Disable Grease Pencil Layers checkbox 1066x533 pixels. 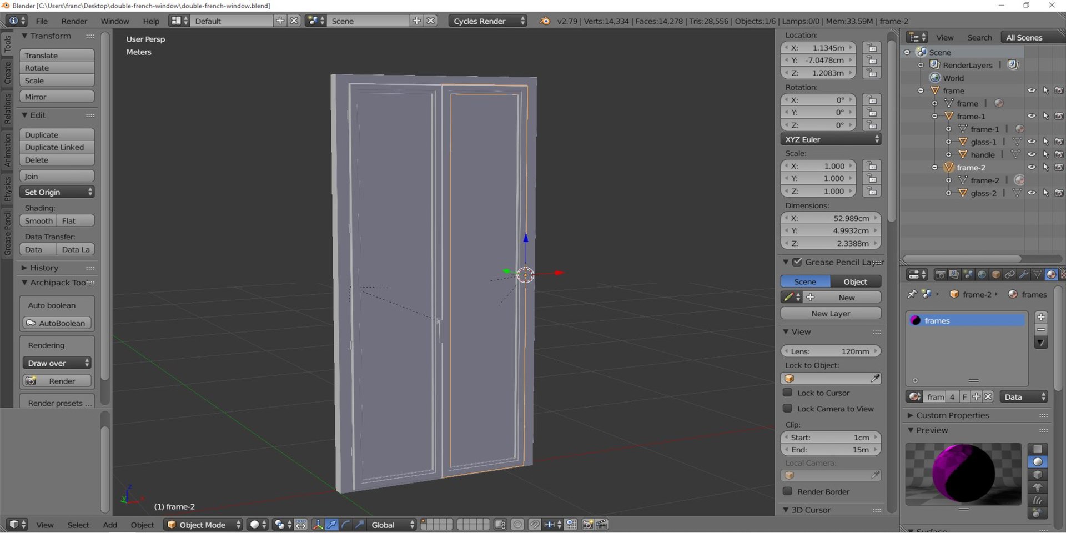coord(797,262)
